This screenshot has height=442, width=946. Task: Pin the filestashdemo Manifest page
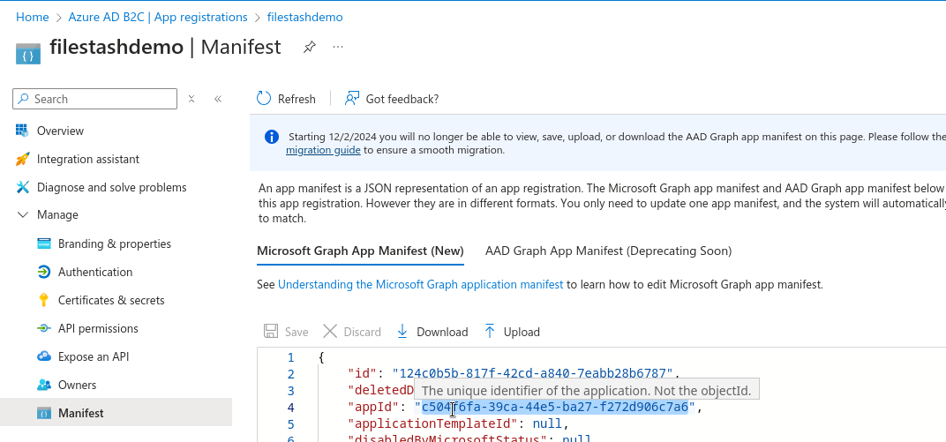[310, 47]
